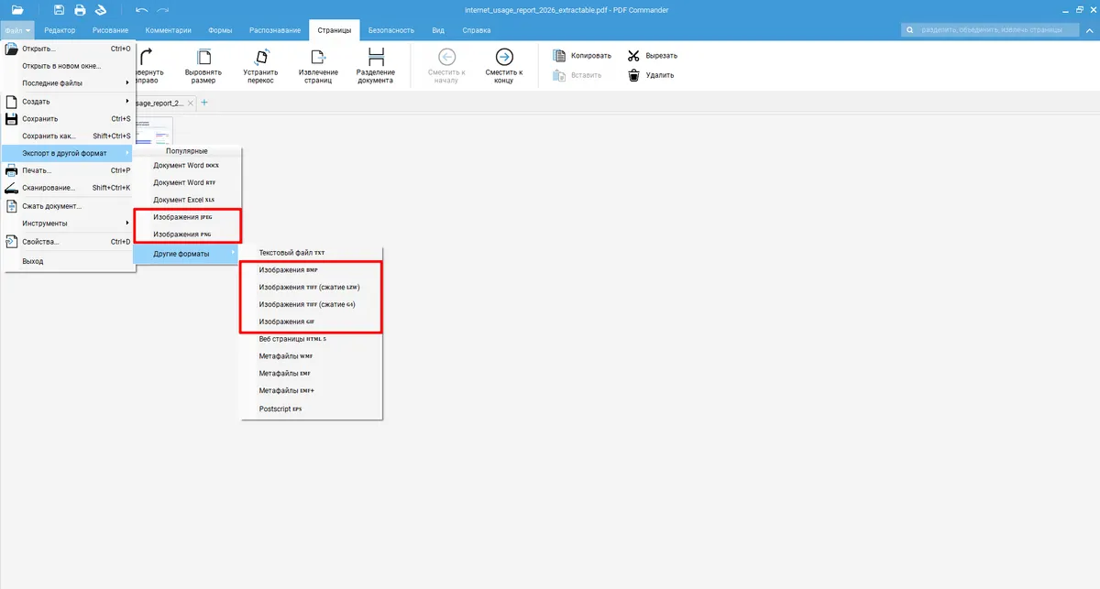This screenshot has height=589, width=1100.
Task: Click the Устранить перекос tool icon
Action: (260, 57)
